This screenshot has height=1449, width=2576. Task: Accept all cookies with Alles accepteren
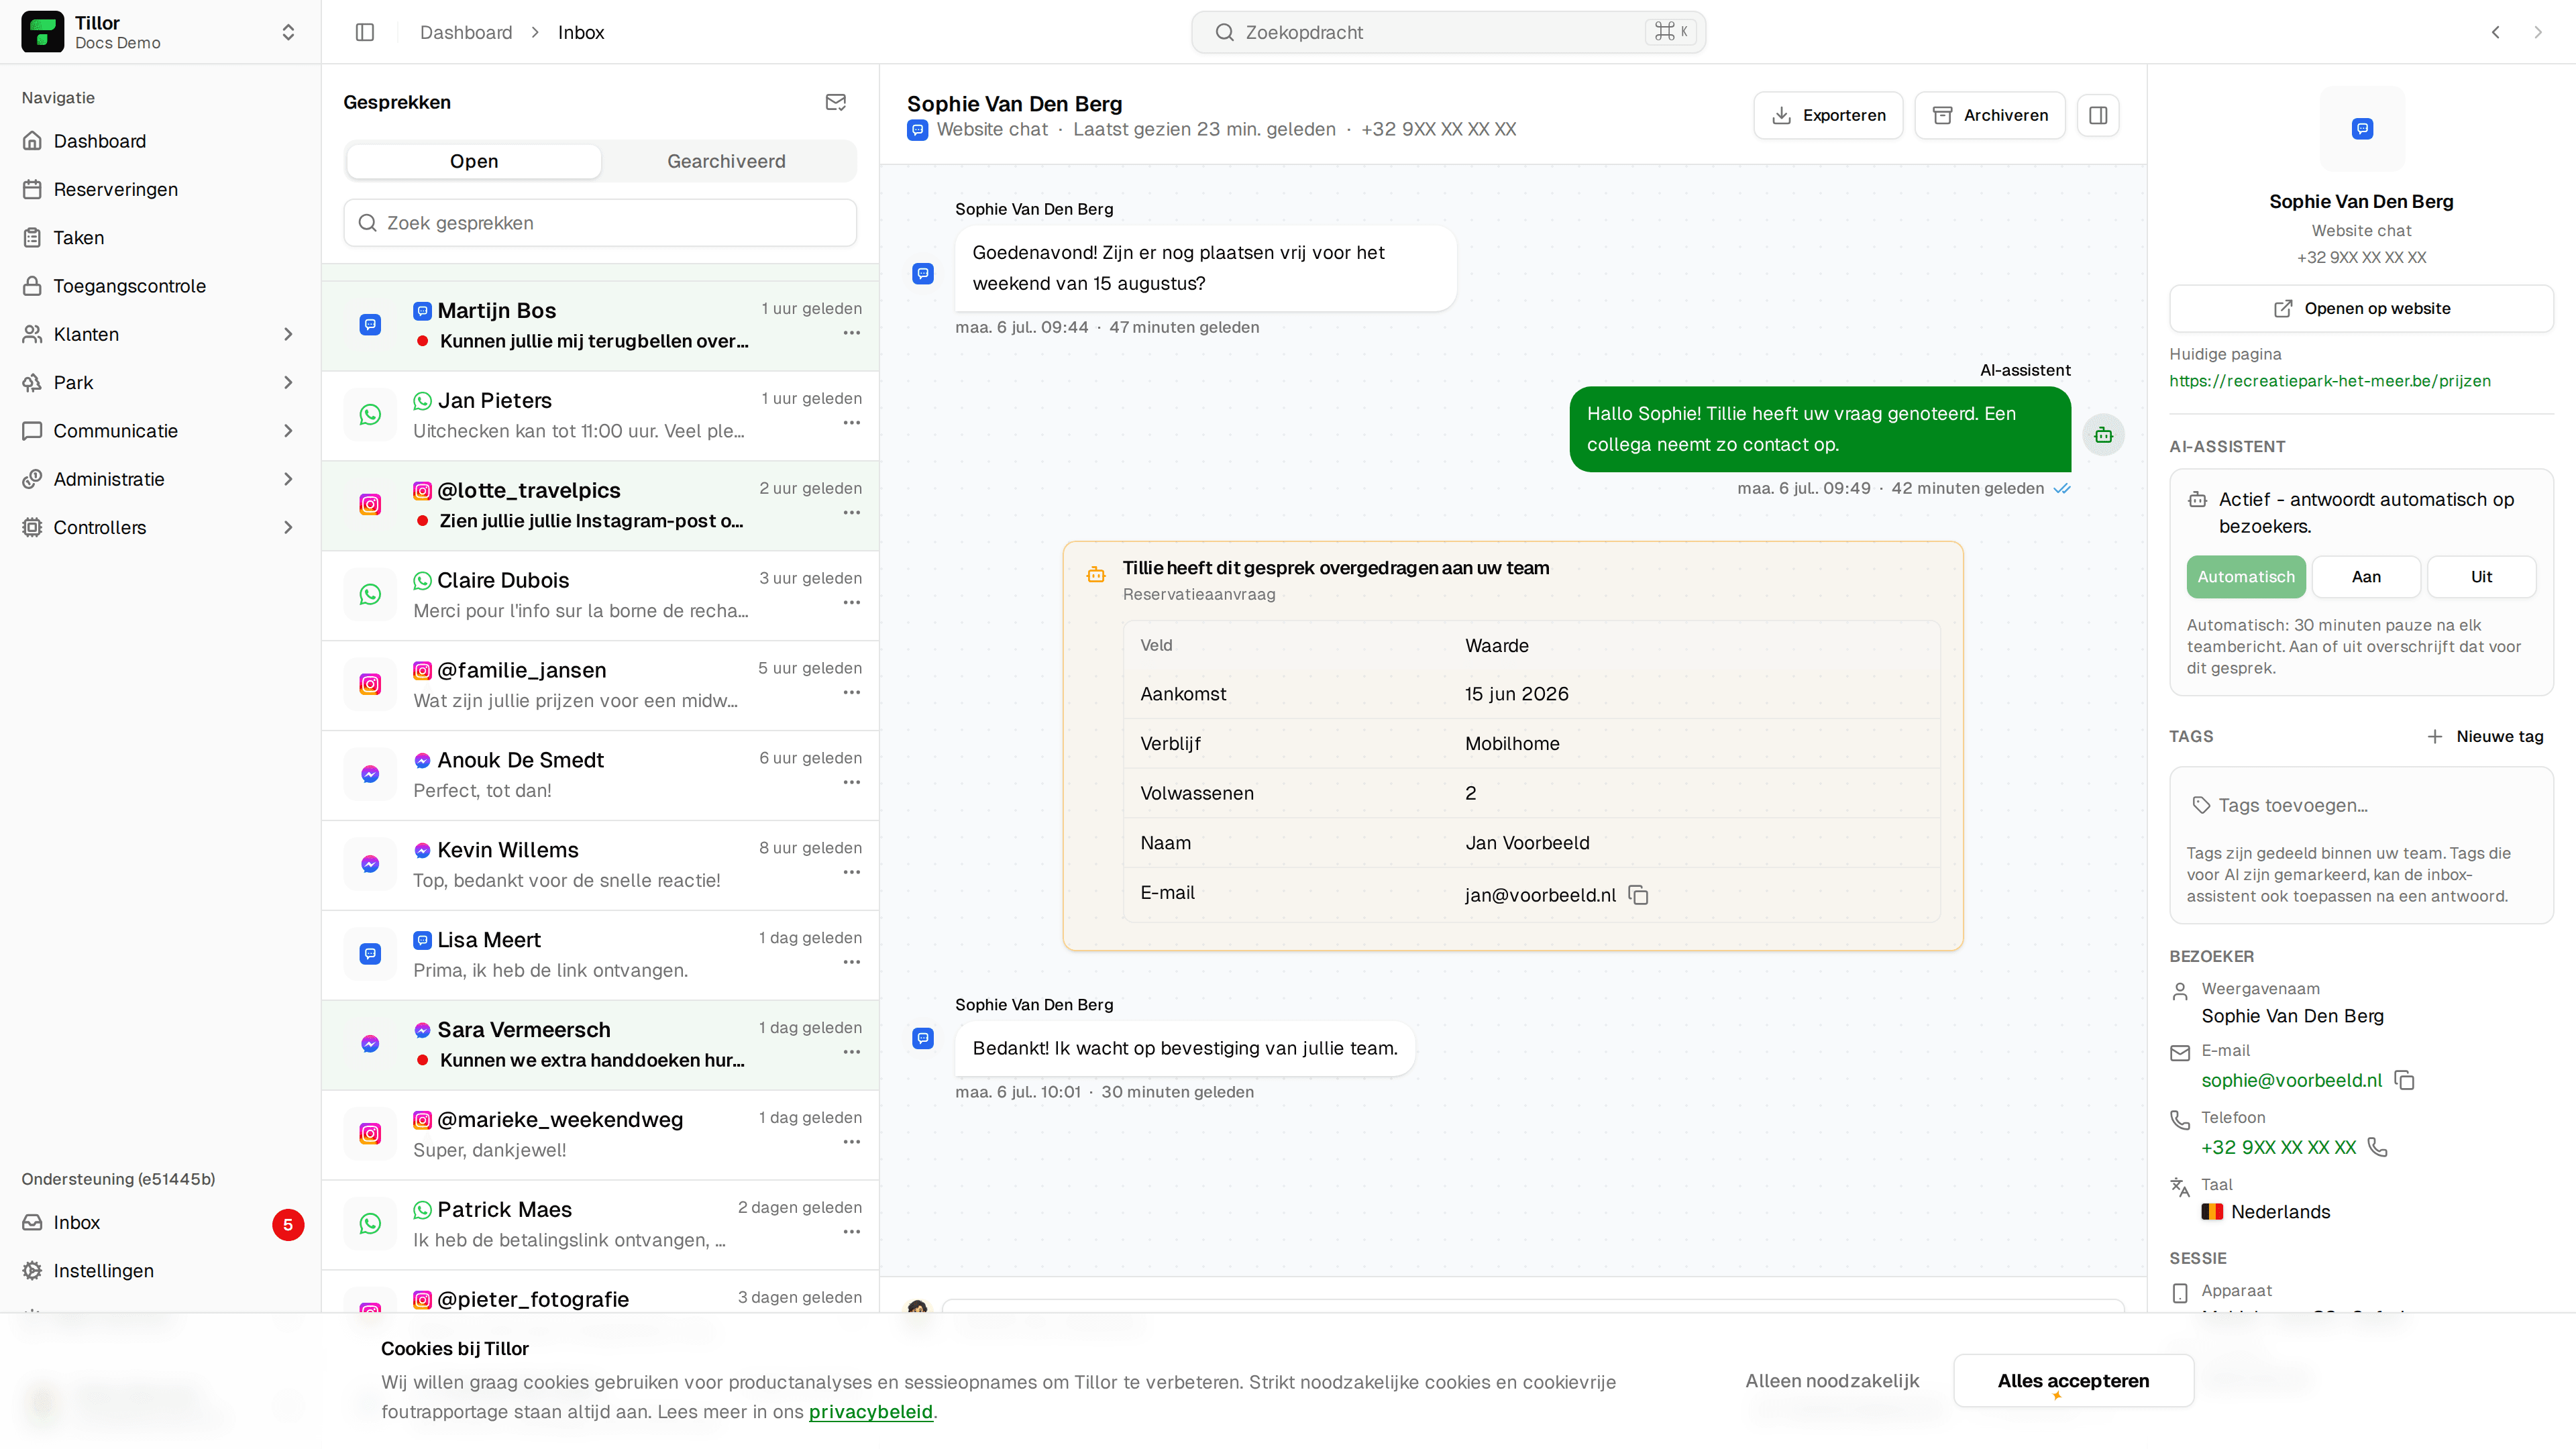coord(2074,1381)
